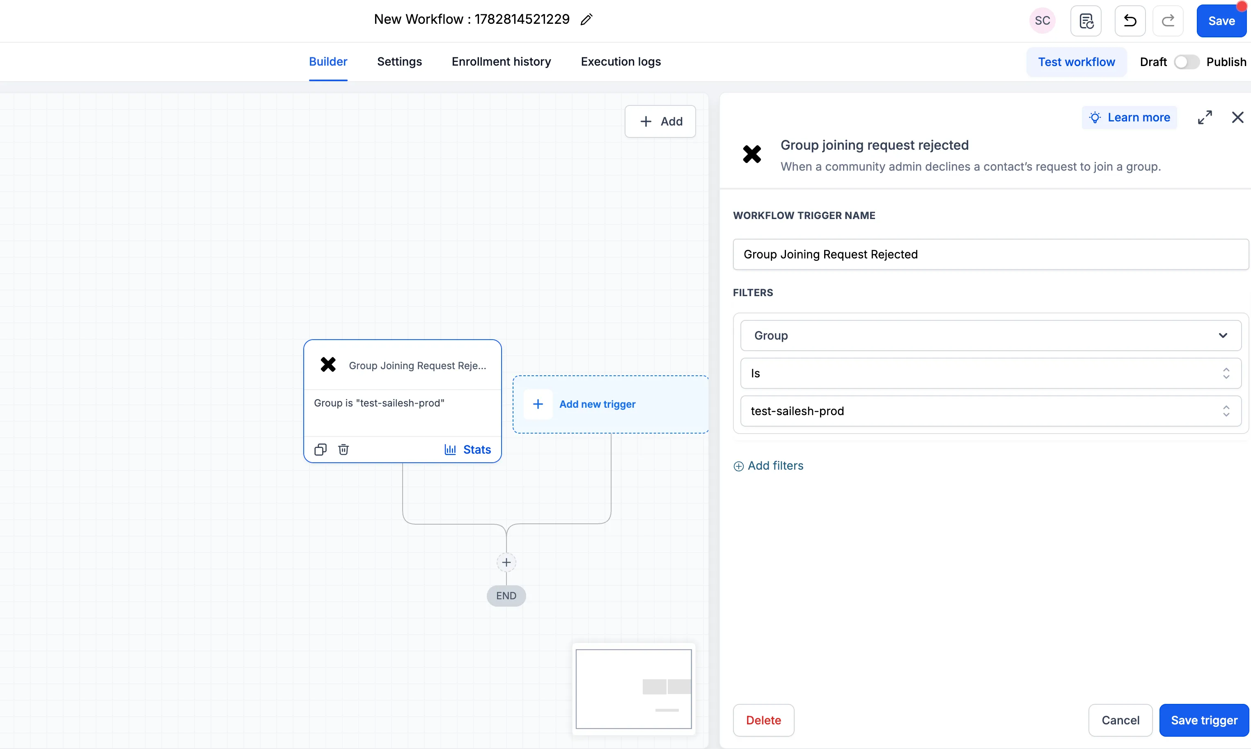Click the Save trigger button
This screenshot has width=1251, height=749.
pos(1203,720)
